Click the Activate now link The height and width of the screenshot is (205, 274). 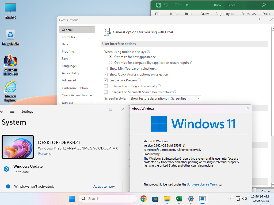coord(104,186)
